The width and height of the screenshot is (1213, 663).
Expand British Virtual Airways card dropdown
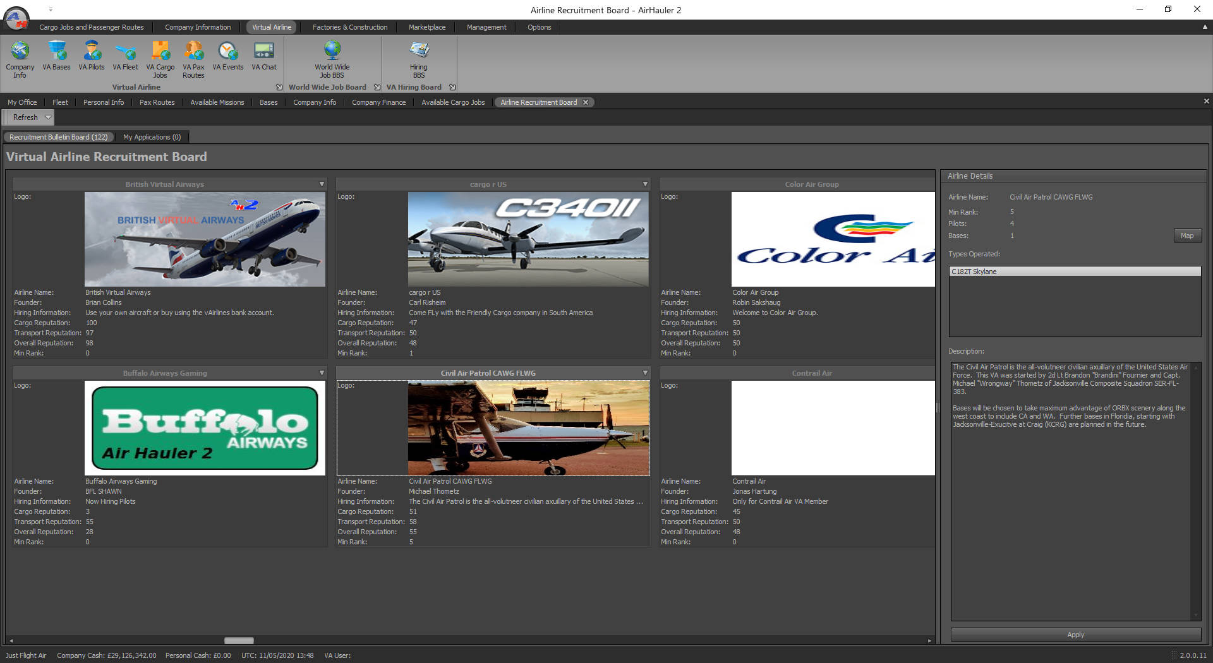[322, 184]
